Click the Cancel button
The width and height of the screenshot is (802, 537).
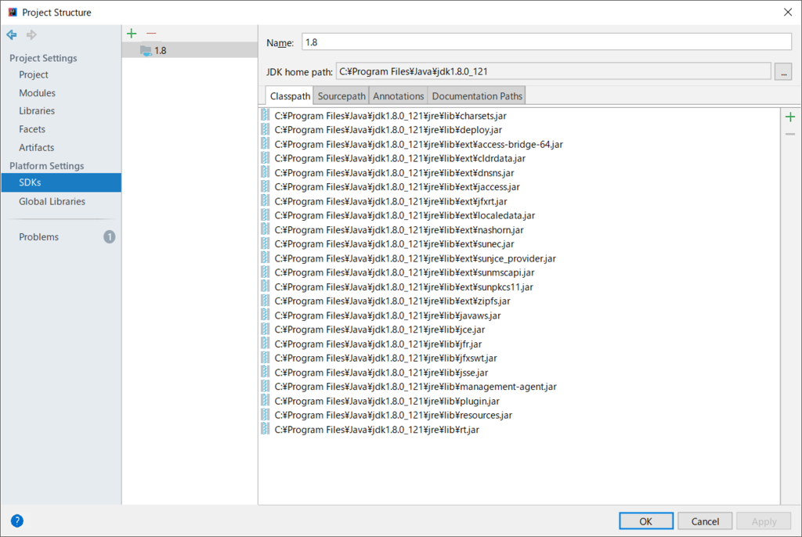[x=705, y=521]
